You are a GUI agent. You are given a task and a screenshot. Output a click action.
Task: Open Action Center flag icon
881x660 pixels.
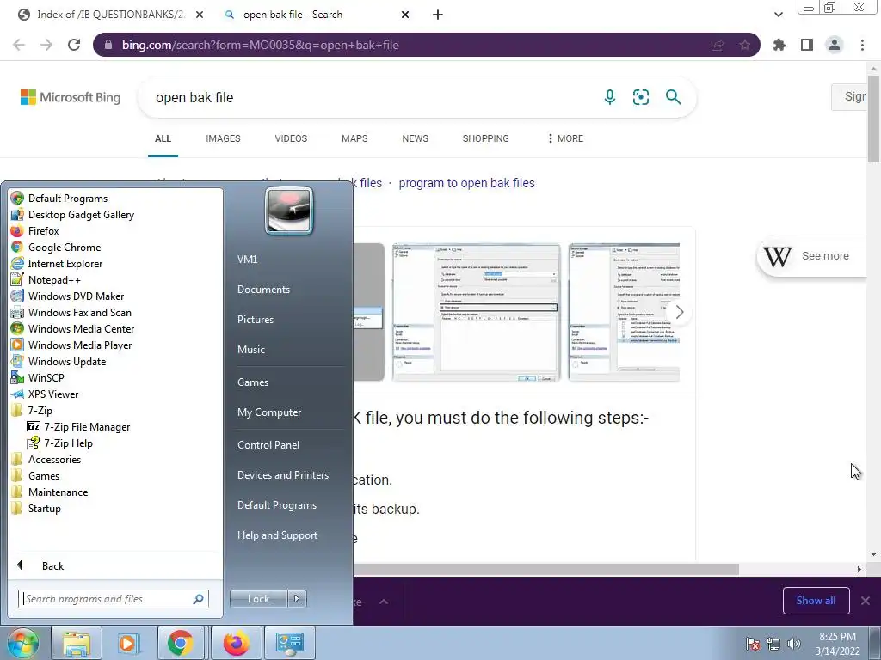click(752, 644)
